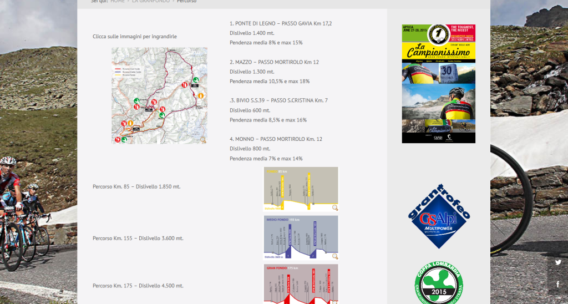Click the Coppa Lombardia 2015 logo
Image resolution: width=568 pixels, height=304 pixels.
point(439,282)
